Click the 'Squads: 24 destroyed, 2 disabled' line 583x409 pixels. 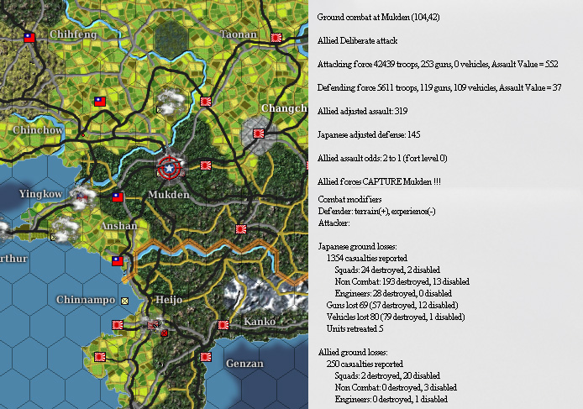[387, 270]
